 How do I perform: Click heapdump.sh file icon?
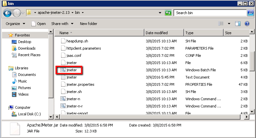tap(63, 41)
